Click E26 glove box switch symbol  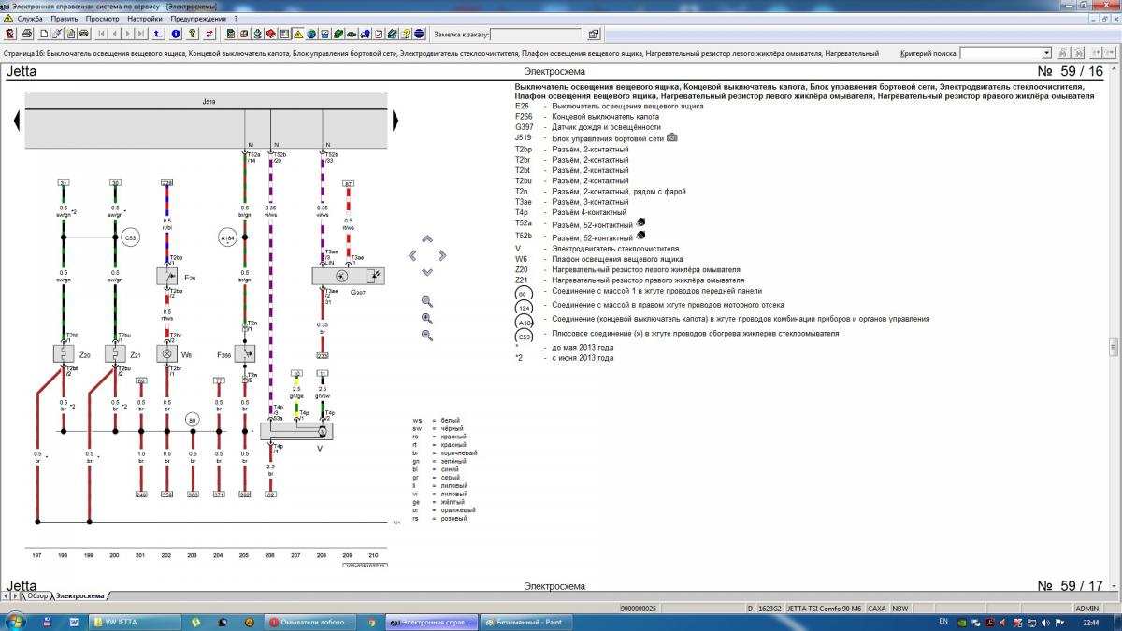pos(166,277)
